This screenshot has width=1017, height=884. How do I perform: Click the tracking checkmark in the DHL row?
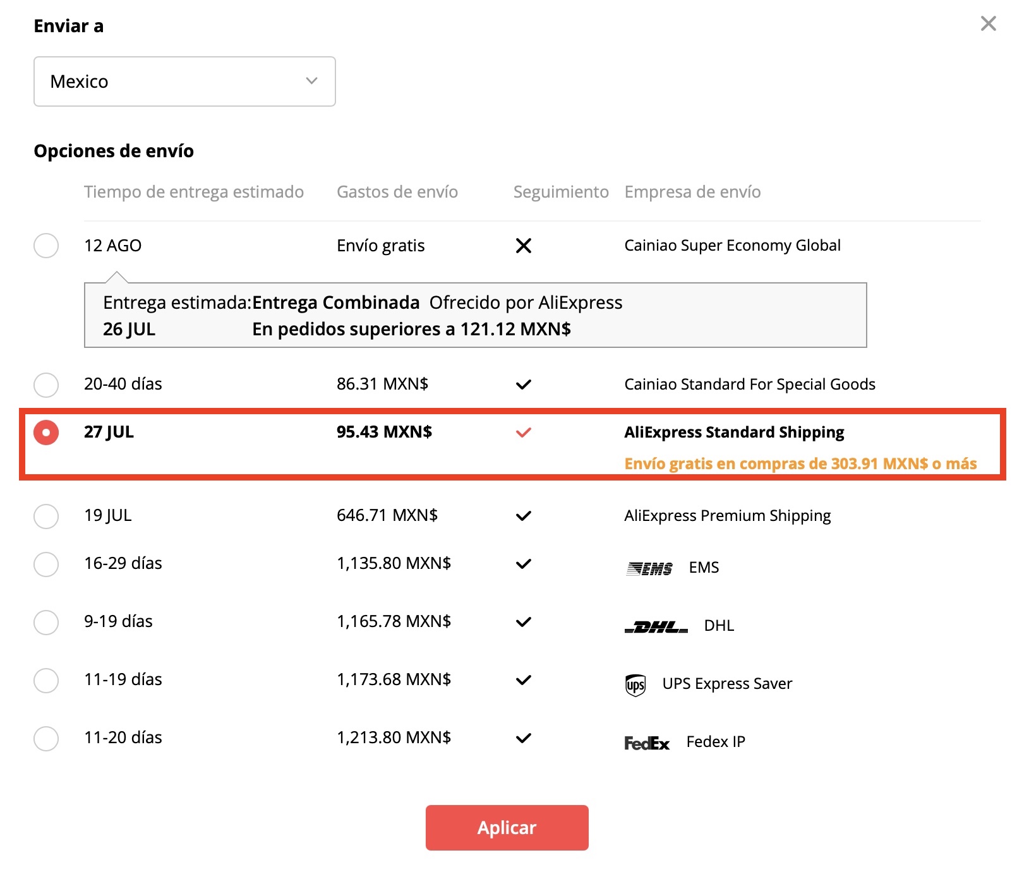coord(524,622)
